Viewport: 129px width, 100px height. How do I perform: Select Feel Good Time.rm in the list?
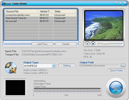pos(16,18)
